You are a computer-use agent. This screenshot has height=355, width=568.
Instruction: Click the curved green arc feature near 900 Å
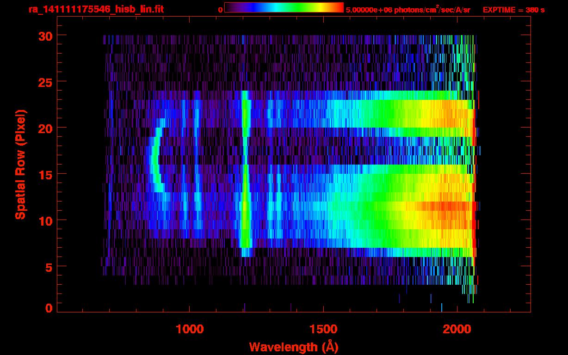point(156,155)
